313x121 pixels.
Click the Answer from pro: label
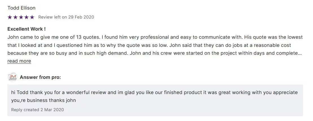(40, 77)
